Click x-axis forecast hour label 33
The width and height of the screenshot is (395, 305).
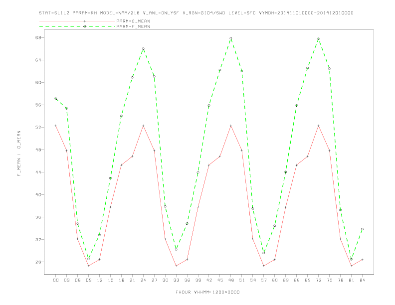tap(176, 280)
